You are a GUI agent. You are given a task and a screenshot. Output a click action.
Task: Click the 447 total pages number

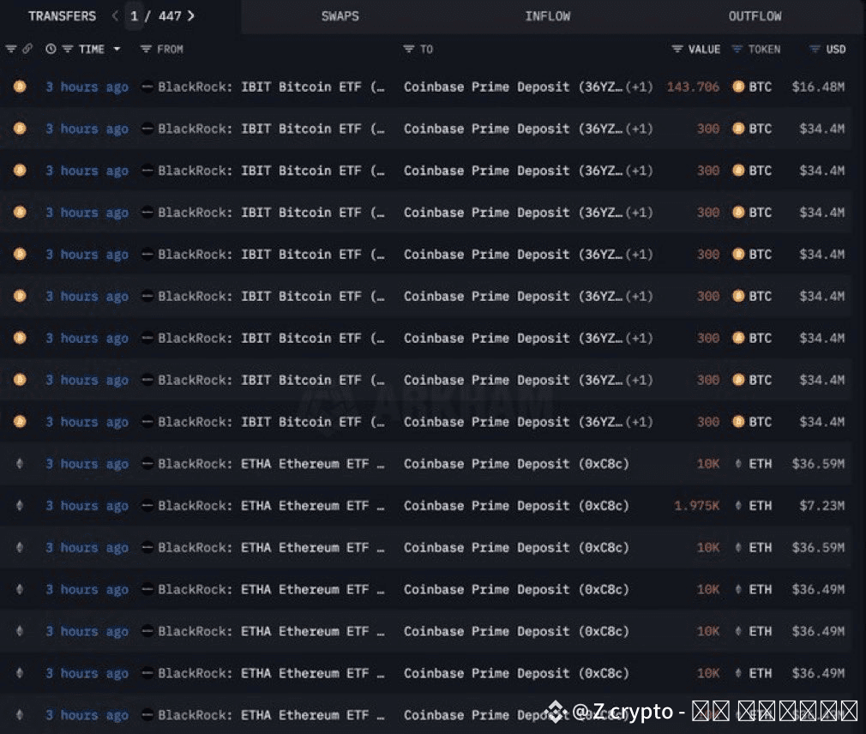[x=170, y=16]
